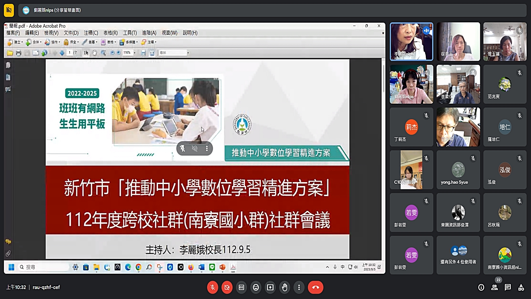Show the participants list

(x=494, y=287)
